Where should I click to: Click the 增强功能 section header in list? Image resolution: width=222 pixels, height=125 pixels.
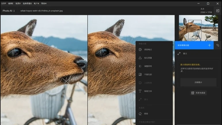coord(142,44)
